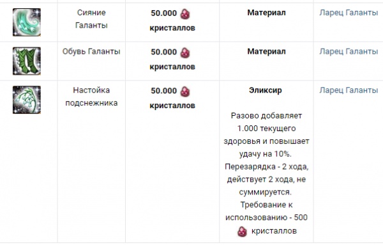Click crystal icon beside 500 кристаллов requirement
Screen dimensions: 383x245
[x=242, y=232]
